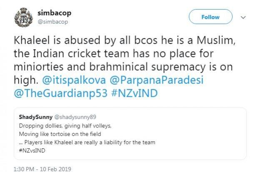This screenshot has height=172, width=260.
Task: Click 'brahminical supremacy' text in the tweet
Action: (147, 67)
